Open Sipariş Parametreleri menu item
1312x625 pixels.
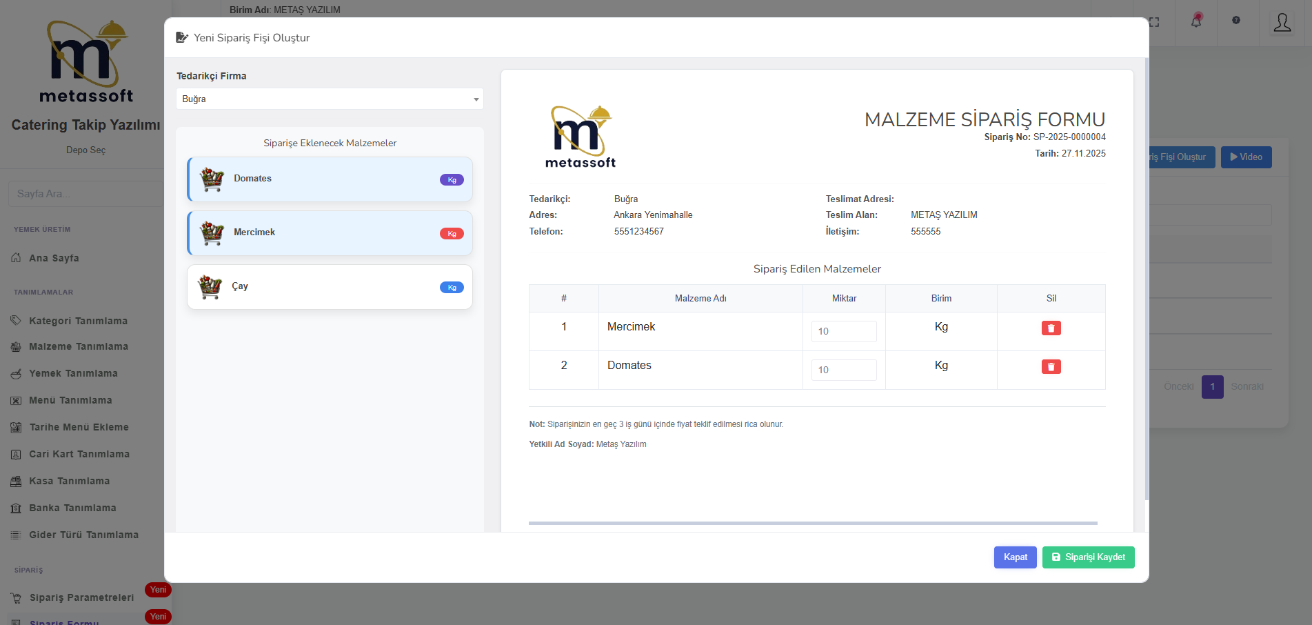coord(81,597)
